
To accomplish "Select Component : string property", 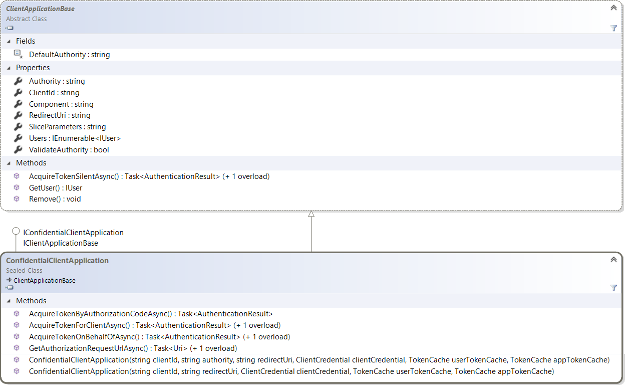I will click(61, 104).
